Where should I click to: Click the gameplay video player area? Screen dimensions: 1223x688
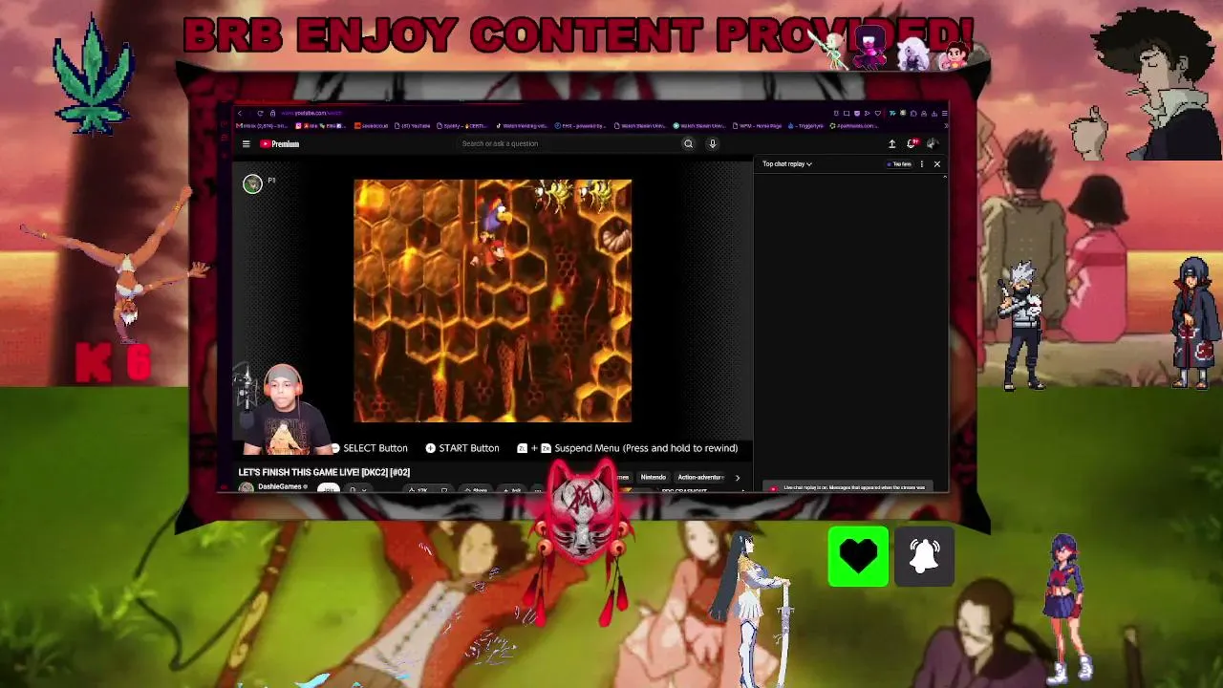pos(492,301)
